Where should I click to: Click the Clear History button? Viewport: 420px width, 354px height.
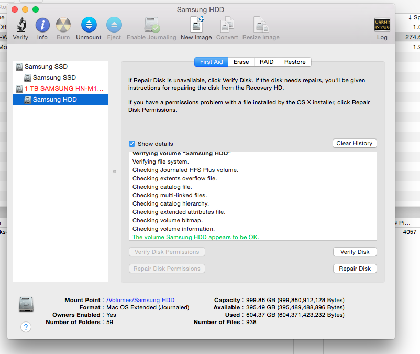point(355,143)
